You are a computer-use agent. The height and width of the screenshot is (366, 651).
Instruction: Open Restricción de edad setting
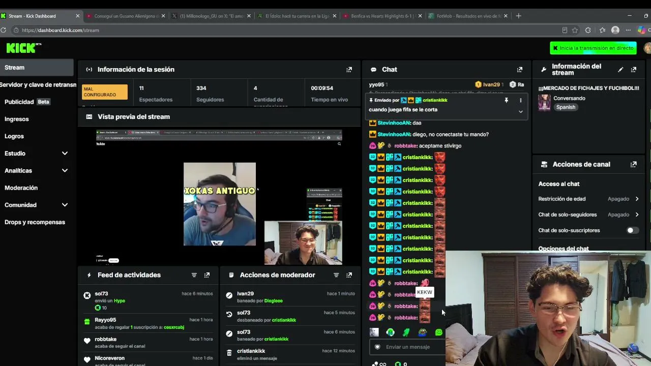[x=589, y=199]
